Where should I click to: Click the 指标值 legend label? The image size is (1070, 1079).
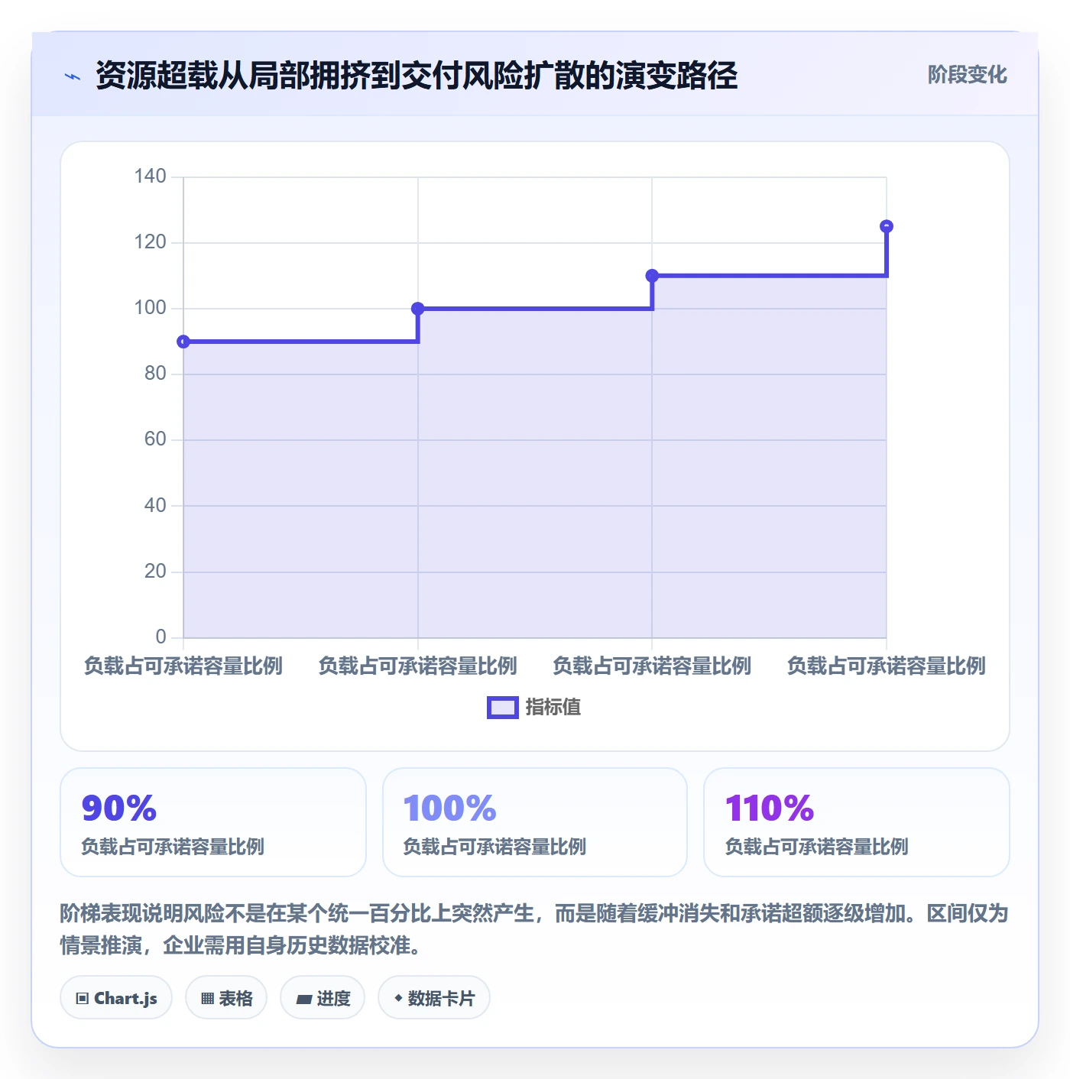(553, 708)
